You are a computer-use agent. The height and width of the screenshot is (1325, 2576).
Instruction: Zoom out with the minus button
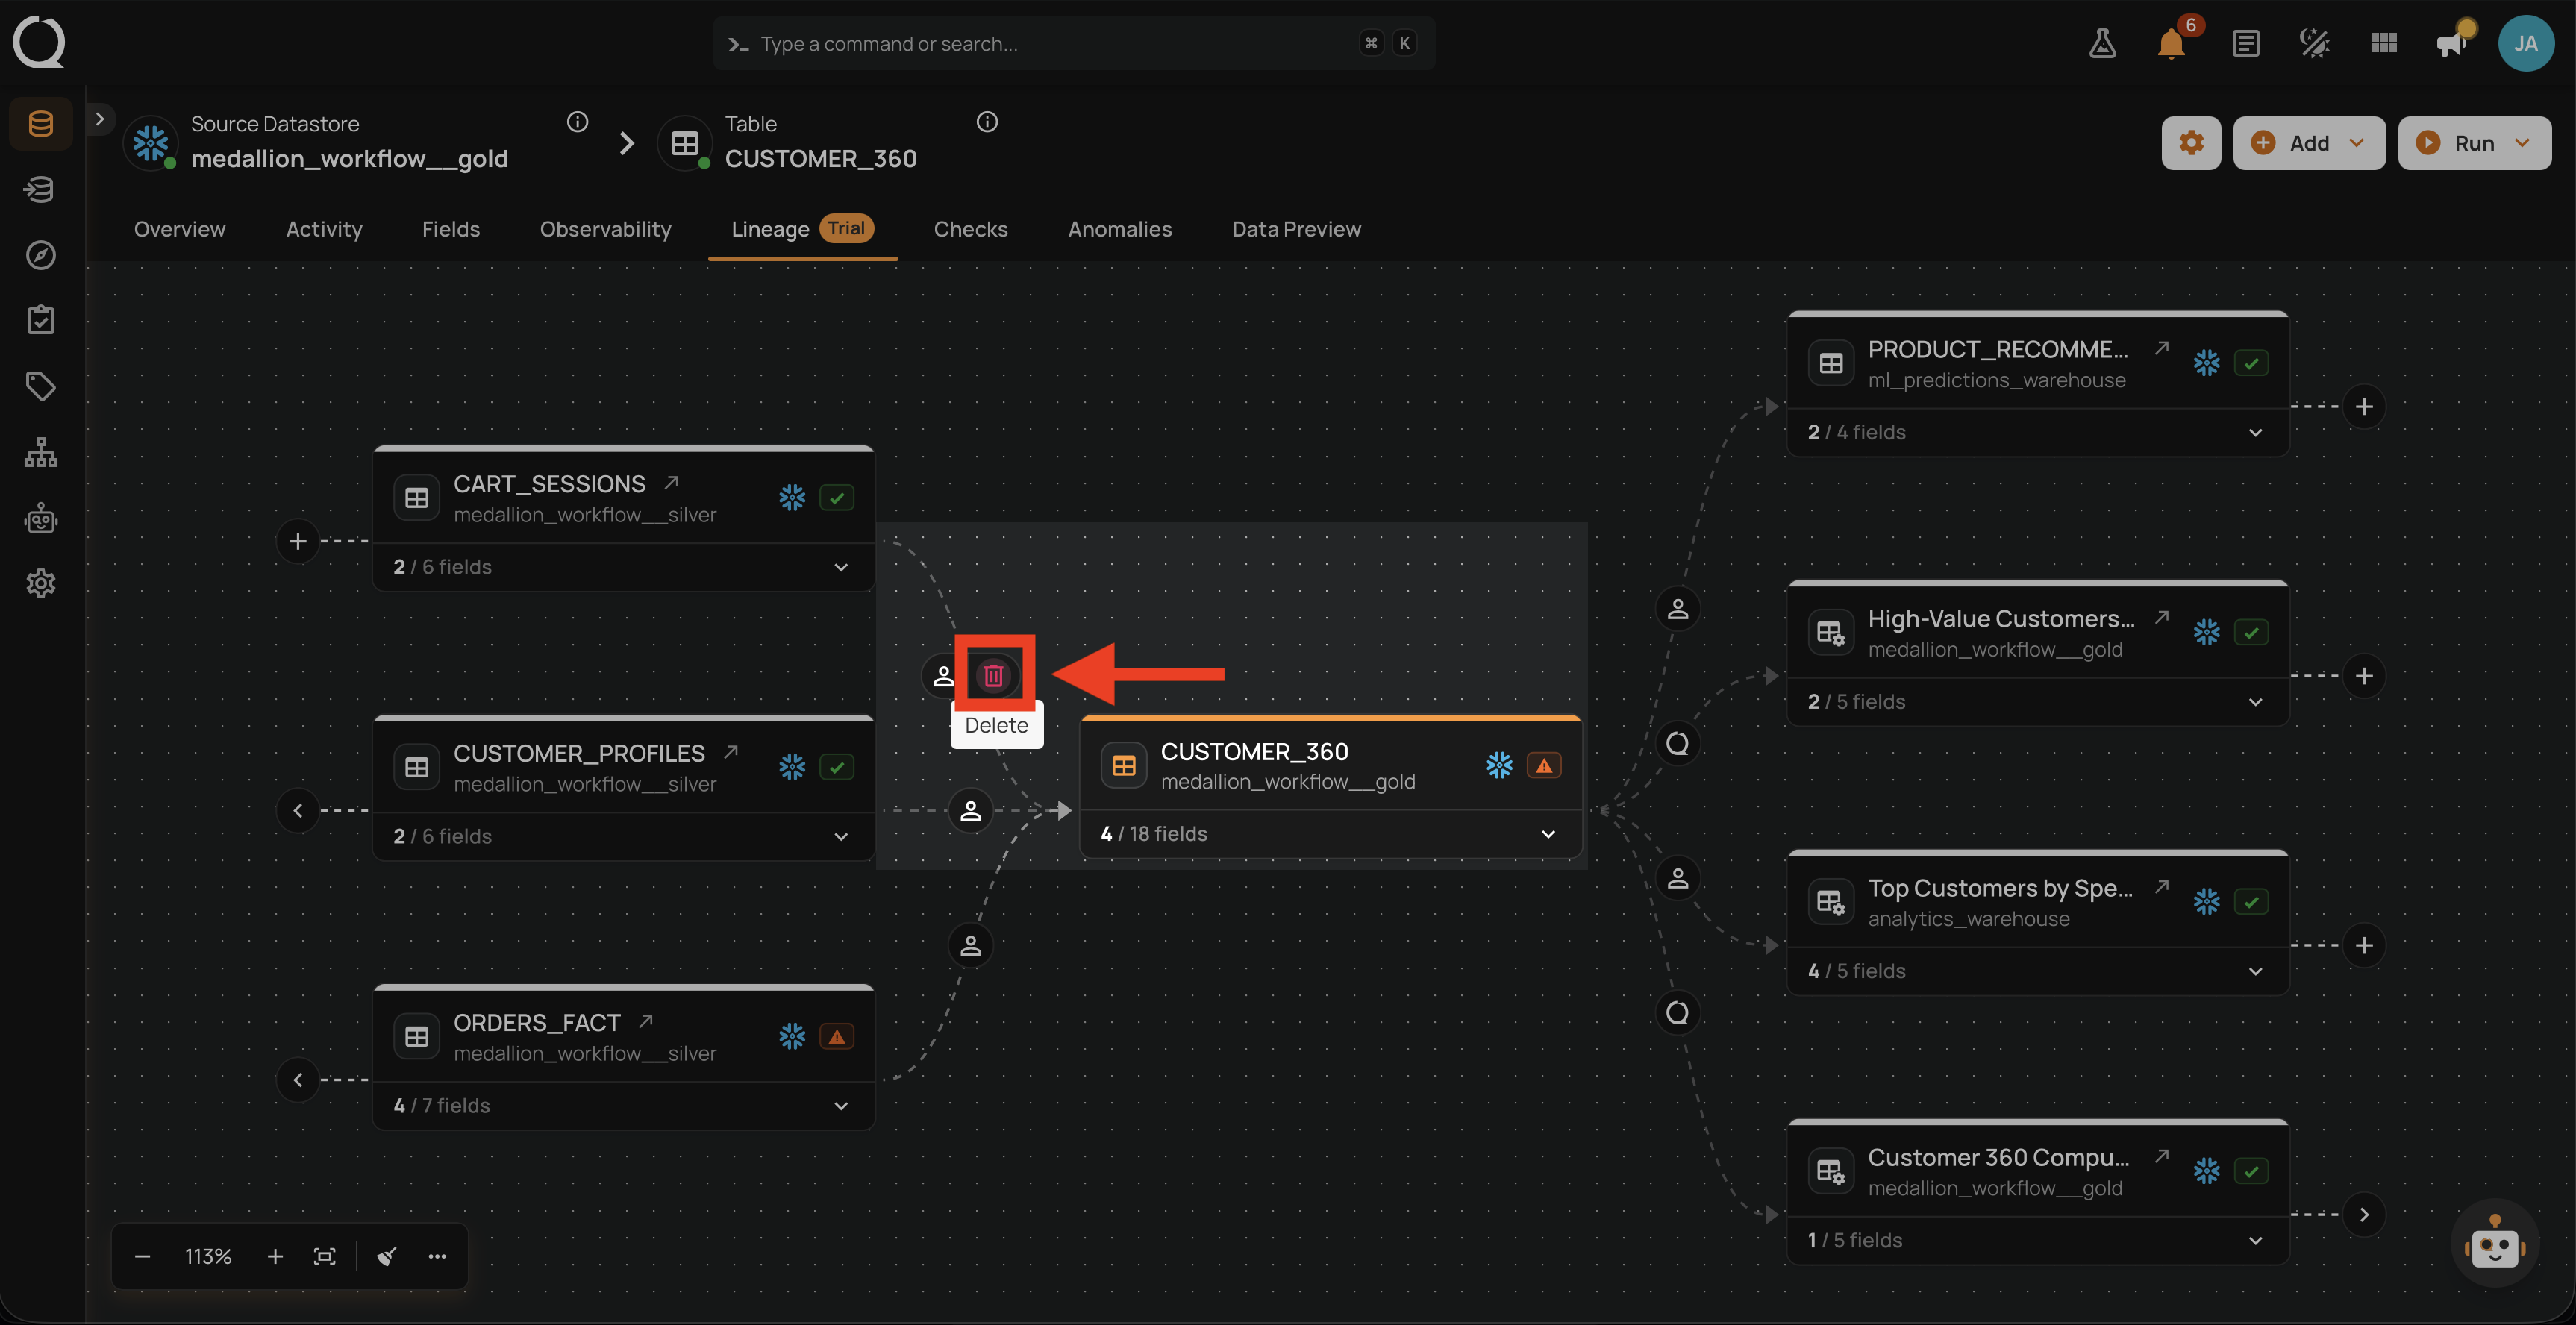(x=143, y=1256)
